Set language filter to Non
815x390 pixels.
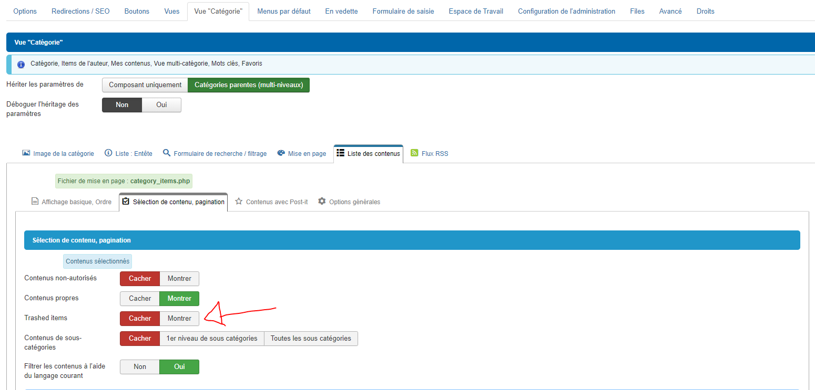[140, 367]
